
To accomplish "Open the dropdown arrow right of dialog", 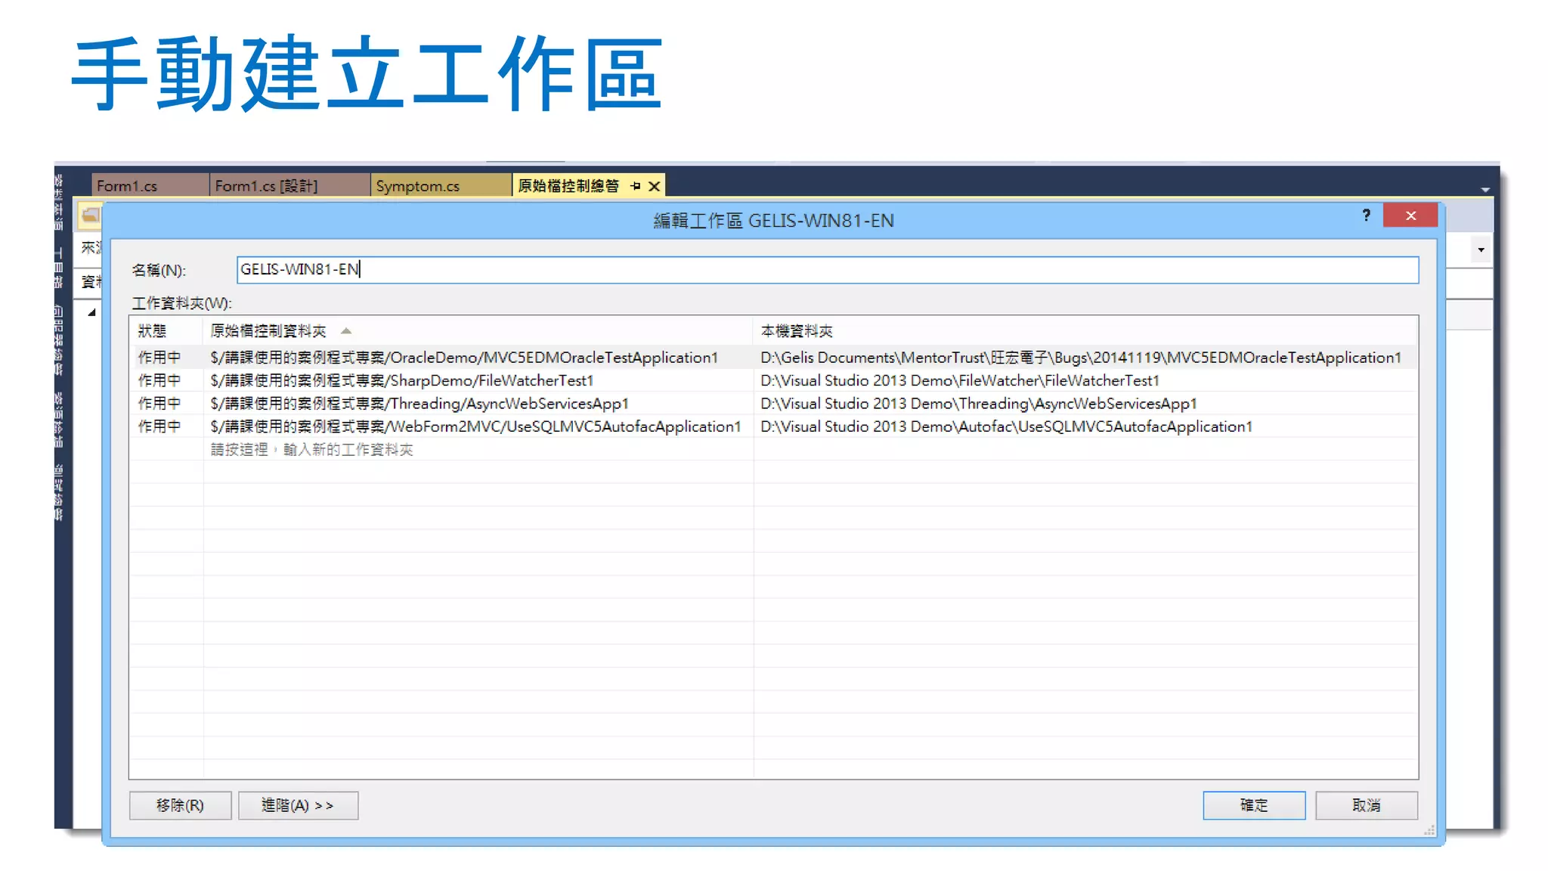I will [x=1481, y=250].
